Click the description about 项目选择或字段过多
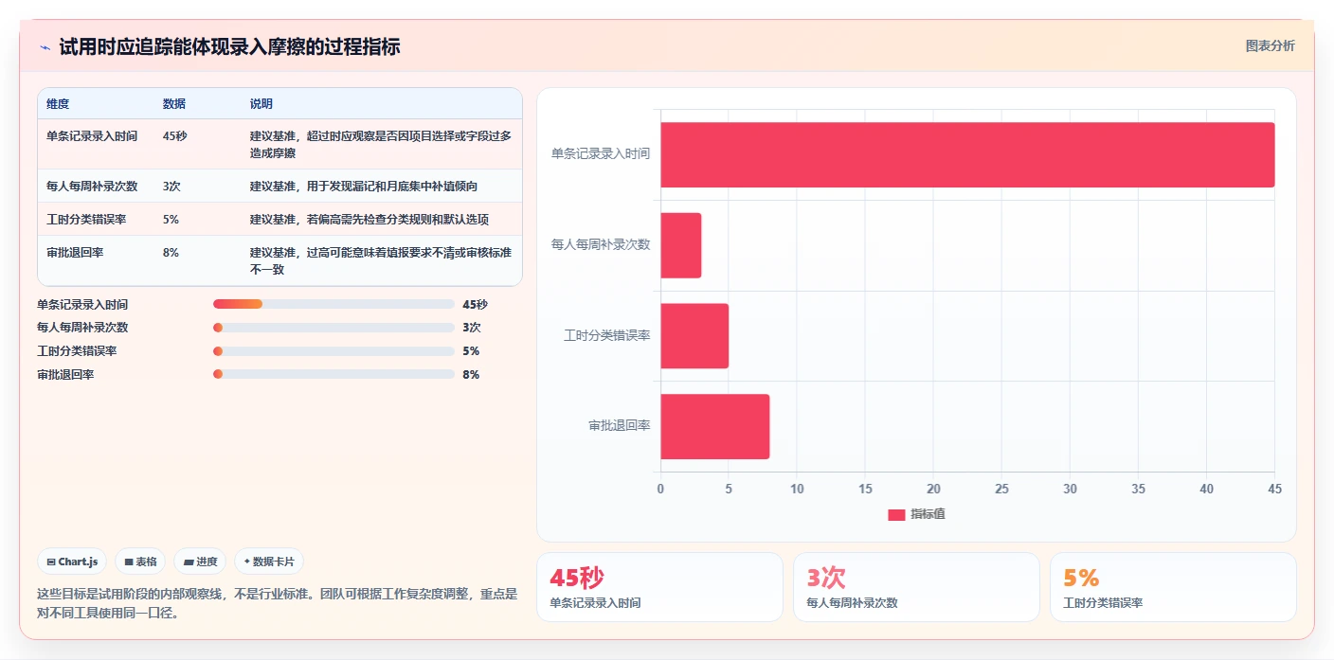Image resolution: width=1334 pixels, height=660 pixels. point(381,145)
